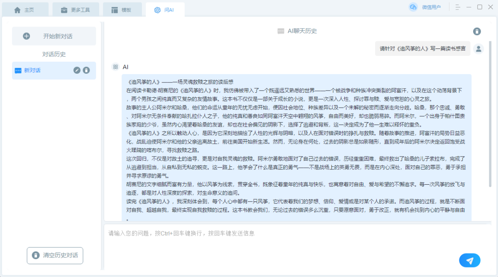Screen dimensions: 498x277
Task: Click the layout icon on 模板 tab
Action: pos(115,10)
